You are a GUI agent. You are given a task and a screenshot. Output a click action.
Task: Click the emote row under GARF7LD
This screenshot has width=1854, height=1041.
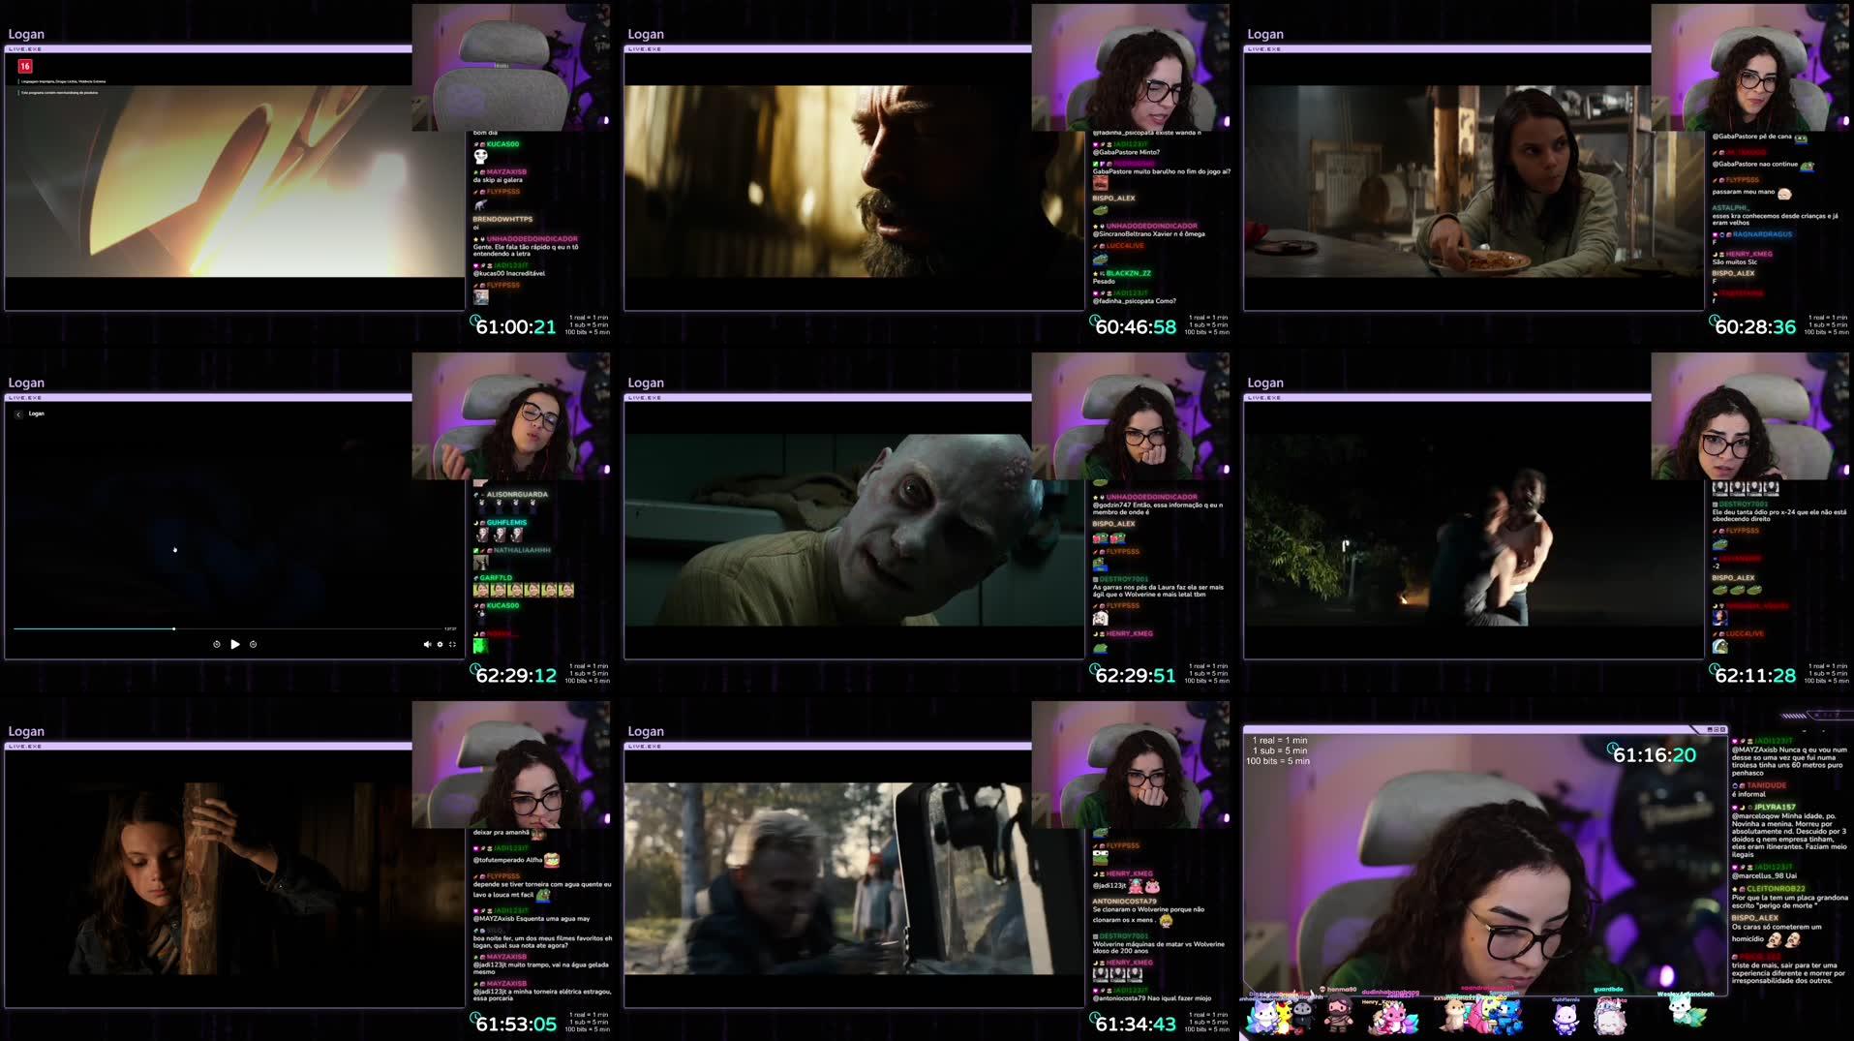524,590
